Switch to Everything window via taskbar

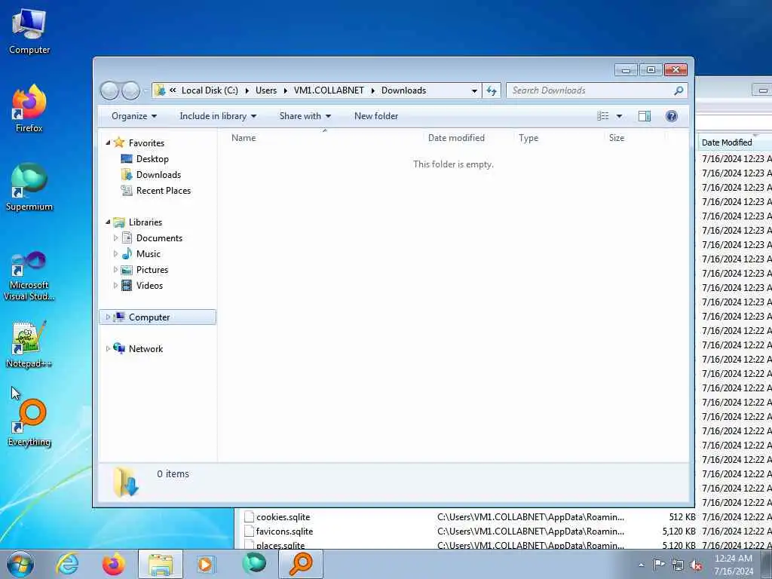tap(301, 564)
